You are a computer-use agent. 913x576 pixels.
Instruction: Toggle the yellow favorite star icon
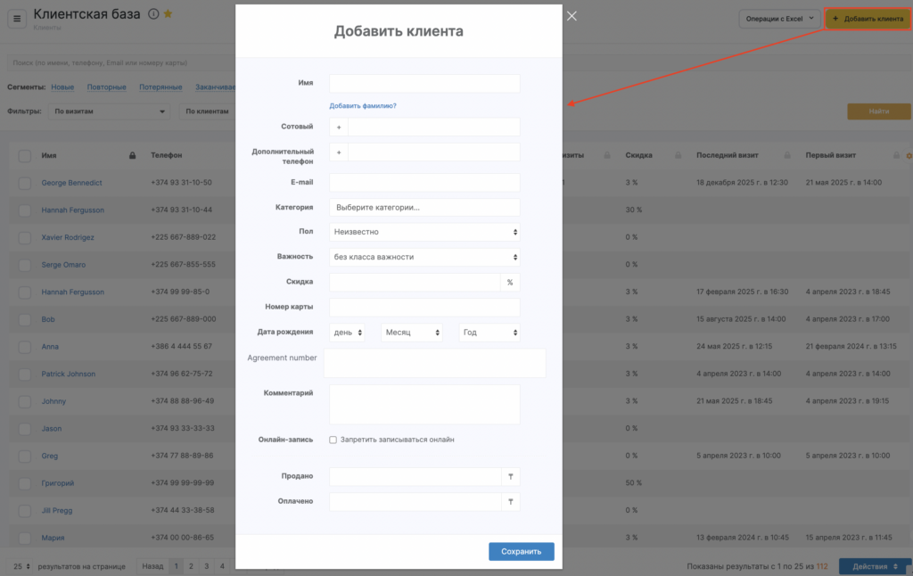point(168,14)
